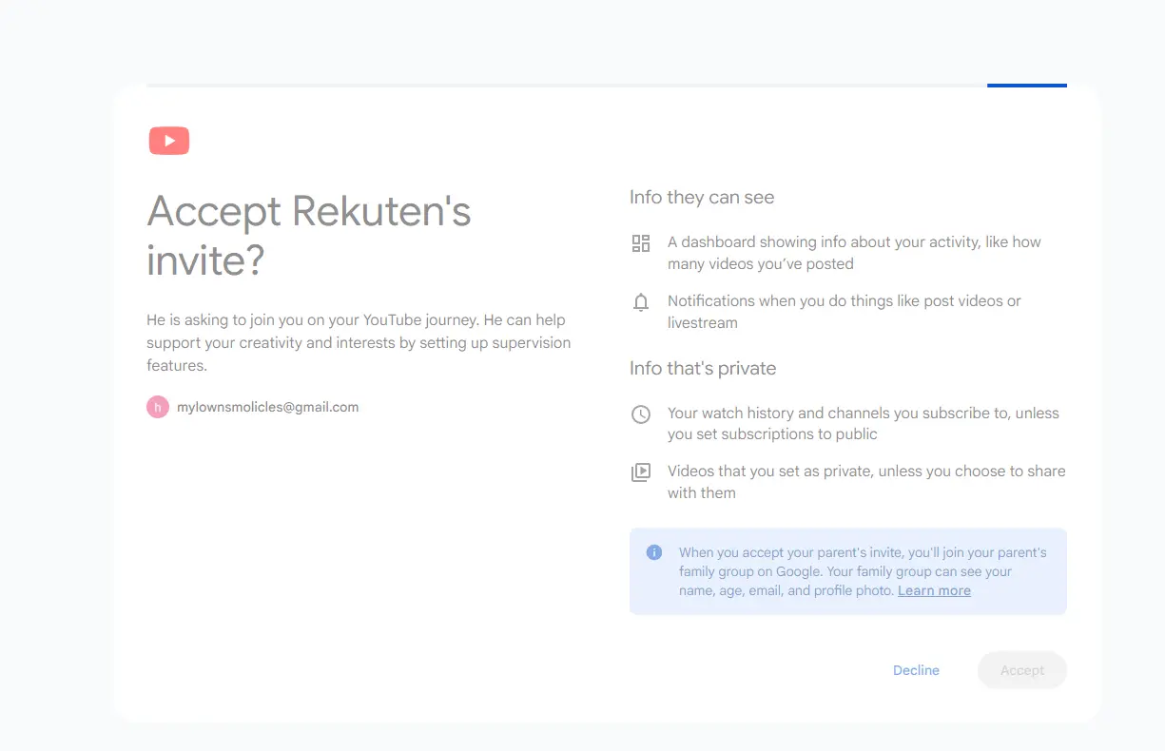The image size is (1165, 751).
Task: Click the blue progress bar at top
Action: (x=1027, y=86)
